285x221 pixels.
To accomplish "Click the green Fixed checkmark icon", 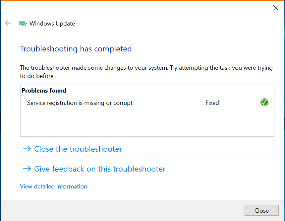I will 264,102.
